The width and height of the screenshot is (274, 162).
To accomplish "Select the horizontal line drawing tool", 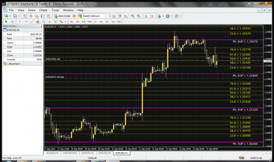I will (26, 22).
